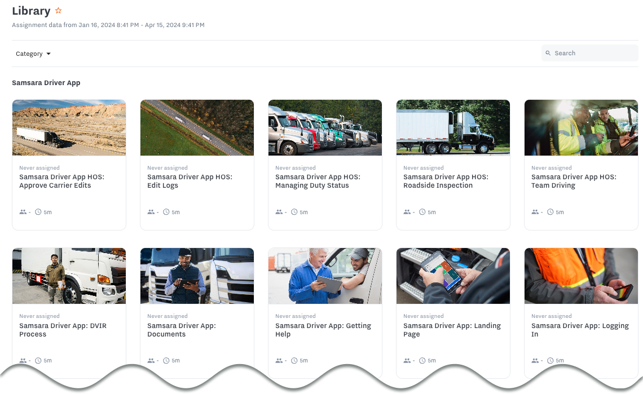Screen dimensions: 643x394
Task: Click the clock icon on the Logging In card
Action: click(x=550, y=360)
